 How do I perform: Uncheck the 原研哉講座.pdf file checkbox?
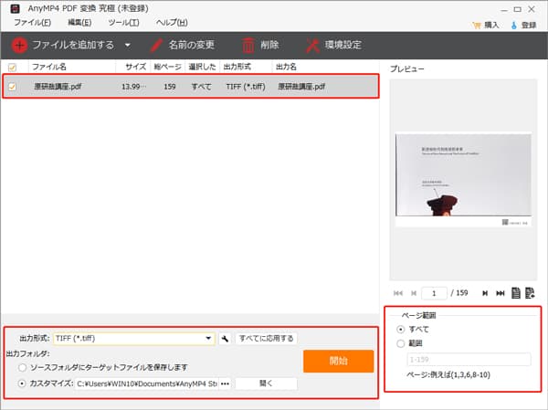(12, 87)
